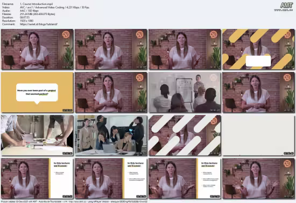Click the 00:00:12 timestamp overlay
Viewport: 296px width, 203px height.
[x=215, y=67]
